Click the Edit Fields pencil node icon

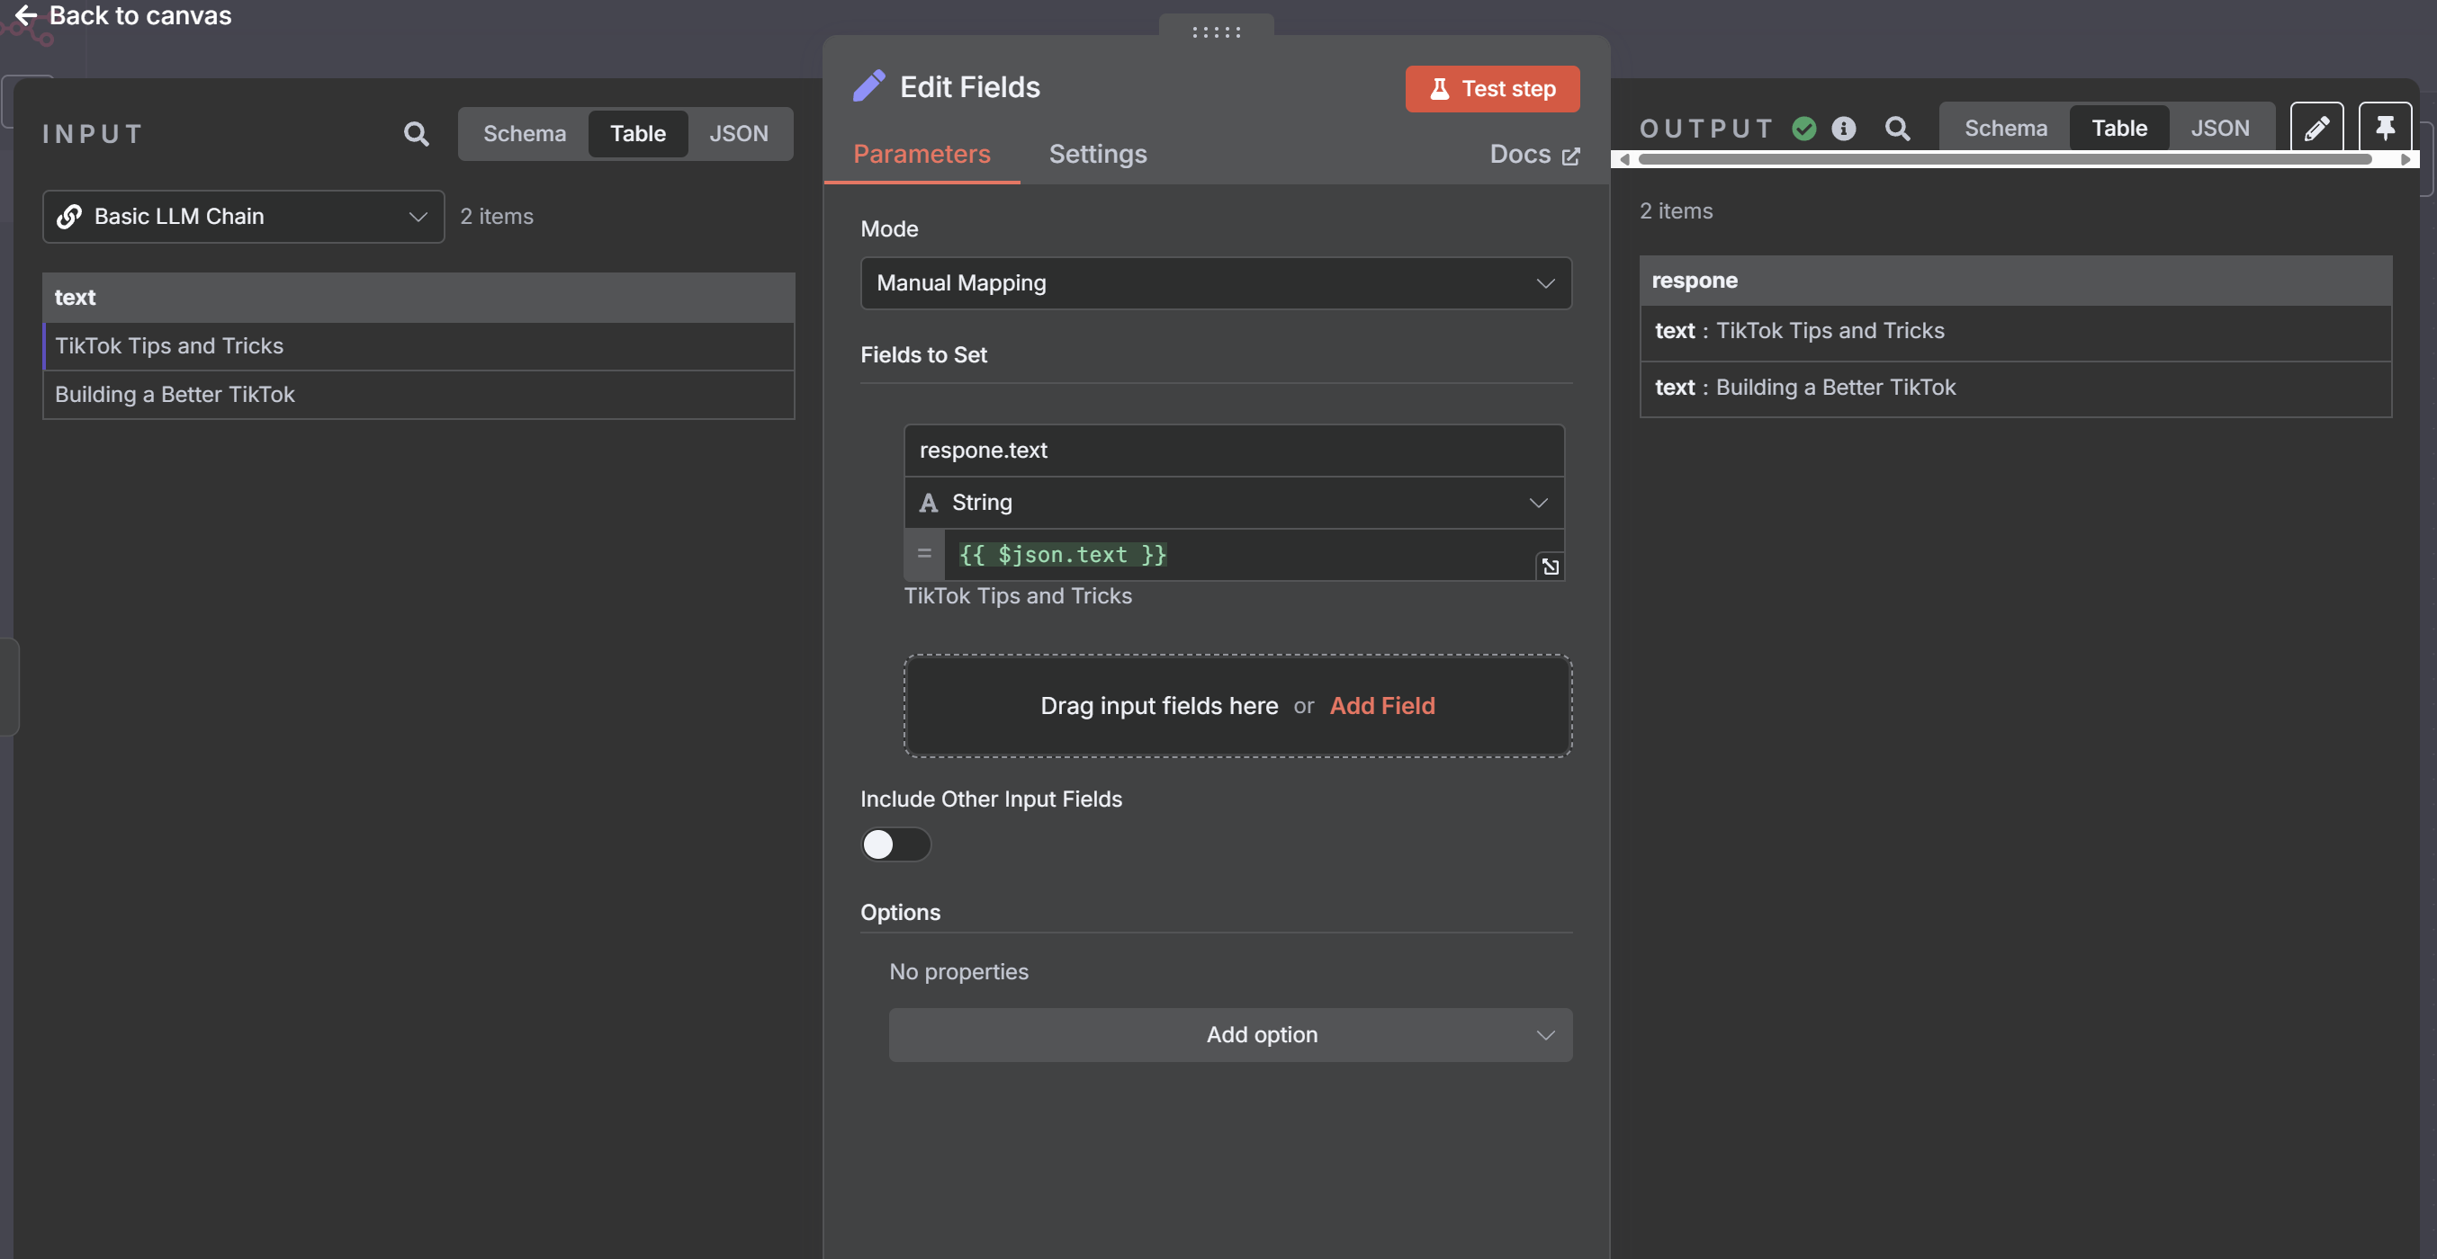[868, 86]
